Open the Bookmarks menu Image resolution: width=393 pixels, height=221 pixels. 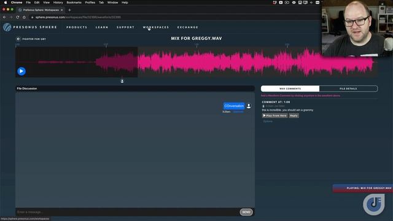pyautogui.click(x=74, y=2)
